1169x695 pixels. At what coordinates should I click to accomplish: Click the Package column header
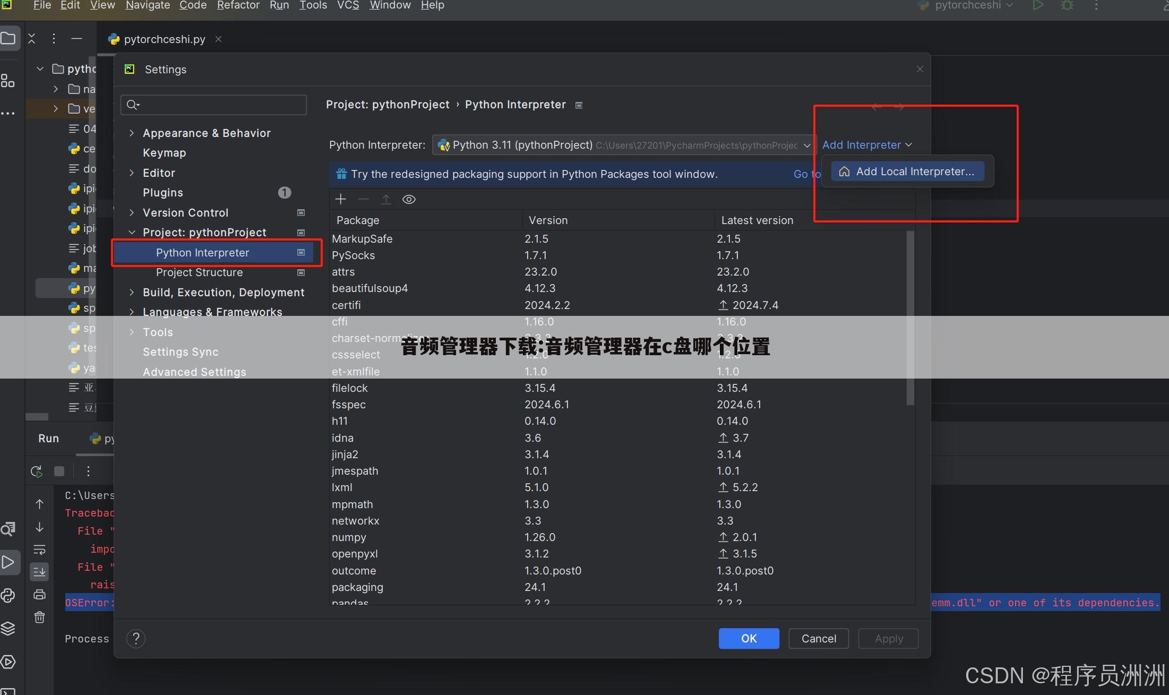[x=426, y=220]
